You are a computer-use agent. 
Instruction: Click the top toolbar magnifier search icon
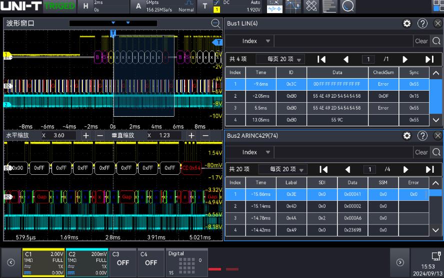[347, 6]
